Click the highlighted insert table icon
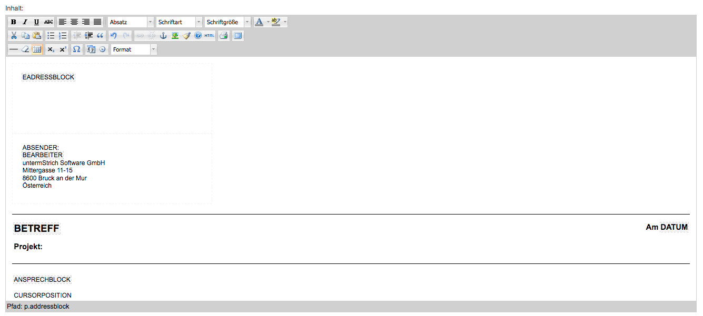Screen dimensions: 703x316 37,49
